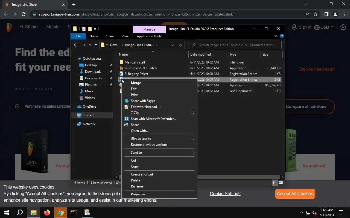Choose Create shortcut
The height and width of the screenshot is (218, 350).
click(142, 174)
